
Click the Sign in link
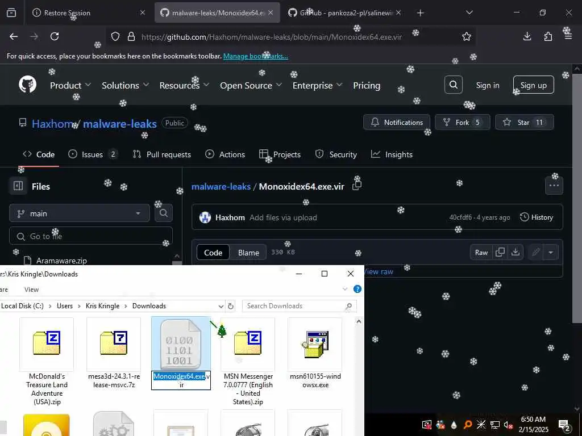click(x=487, y=85)
